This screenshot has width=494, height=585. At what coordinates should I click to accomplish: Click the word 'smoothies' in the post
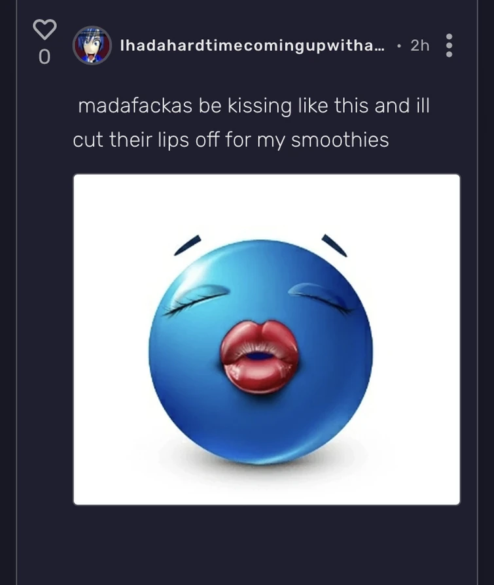(x=340, y=140)
